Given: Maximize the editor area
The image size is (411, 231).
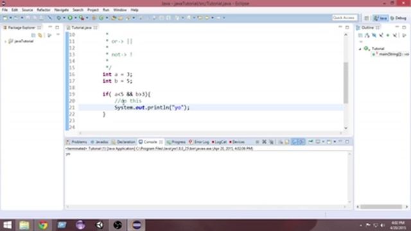Looking at the screenshot, I should pyautogui.click(x=347, y=27).
